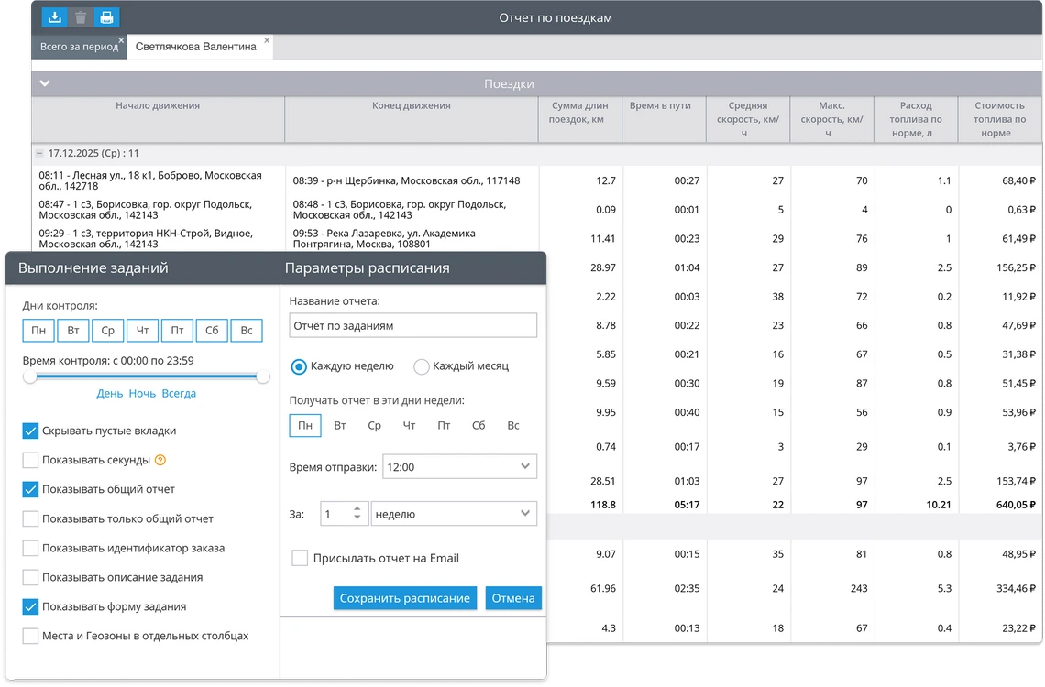1045x687 pixels.
Task: Close the 'Светлячкова Валентина' tab
Action: (x=267, y=40)
